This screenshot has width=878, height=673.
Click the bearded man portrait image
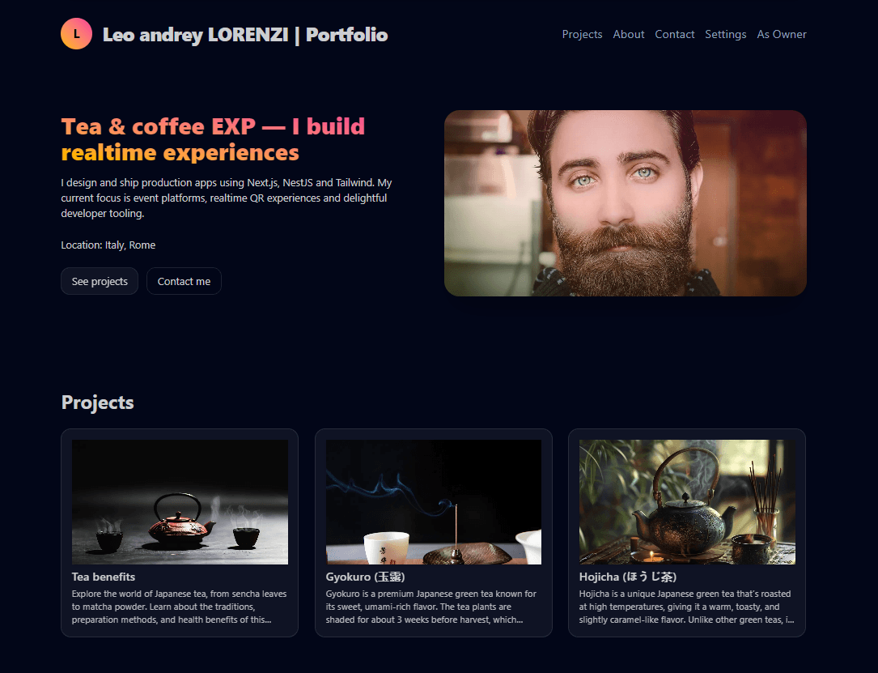[x=625, y=203]
